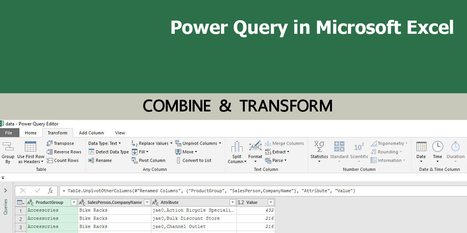The image size is (467, 233).
Task: Click Use First Row as Headers icon
Action: [x=30, y=146]
